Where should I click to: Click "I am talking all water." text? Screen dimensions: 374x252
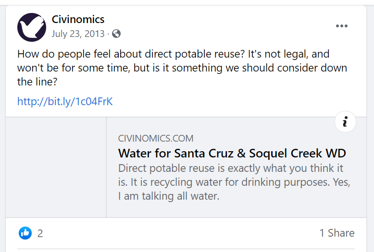(x=168, y=196)
